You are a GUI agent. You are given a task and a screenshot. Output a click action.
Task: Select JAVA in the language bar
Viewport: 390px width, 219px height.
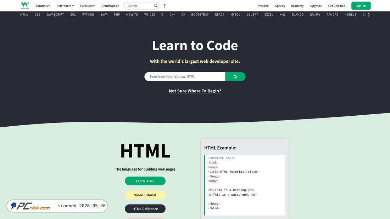(x=104, y=15)
